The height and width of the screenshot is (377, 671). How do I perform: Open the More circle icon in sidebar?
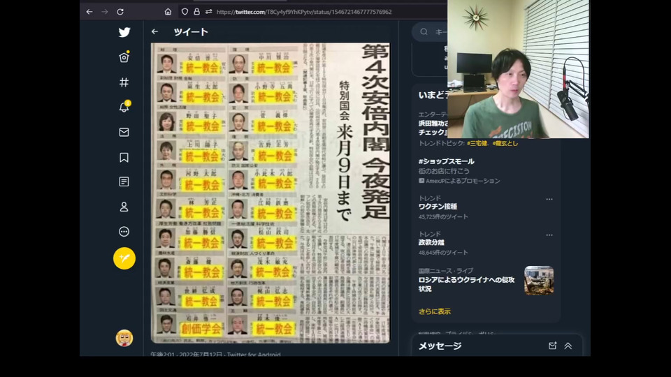click(124, 232)
